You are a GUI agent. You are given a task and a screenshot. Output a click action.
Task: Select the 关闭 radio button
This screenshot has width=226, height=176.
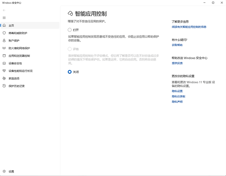[70, 72]
